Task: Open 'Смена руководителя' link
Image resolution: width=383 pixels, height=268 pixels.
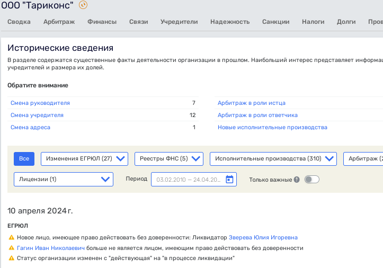Action: coord(40,103)
